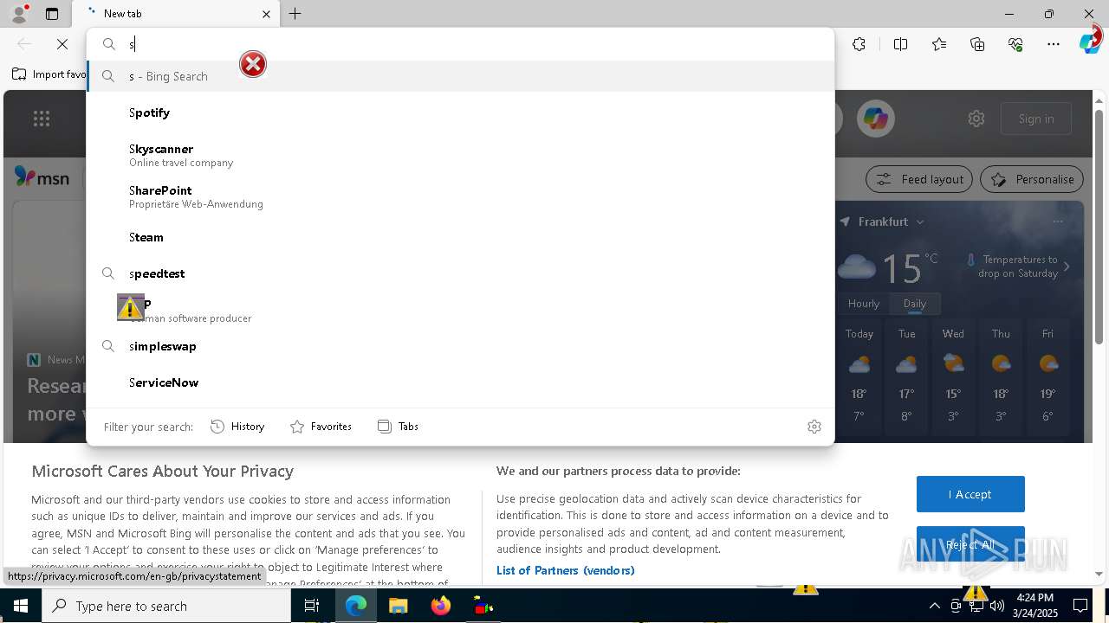Choose the SharePoint suggestion

pyautogui.click(x=460, y=196)
